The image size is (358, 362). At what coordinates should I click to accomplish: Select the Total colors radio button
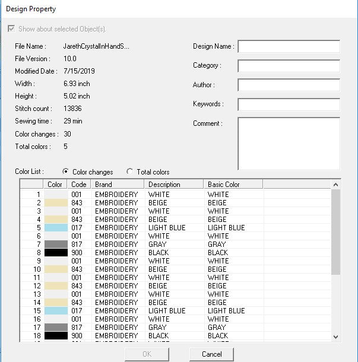[130, 172]
